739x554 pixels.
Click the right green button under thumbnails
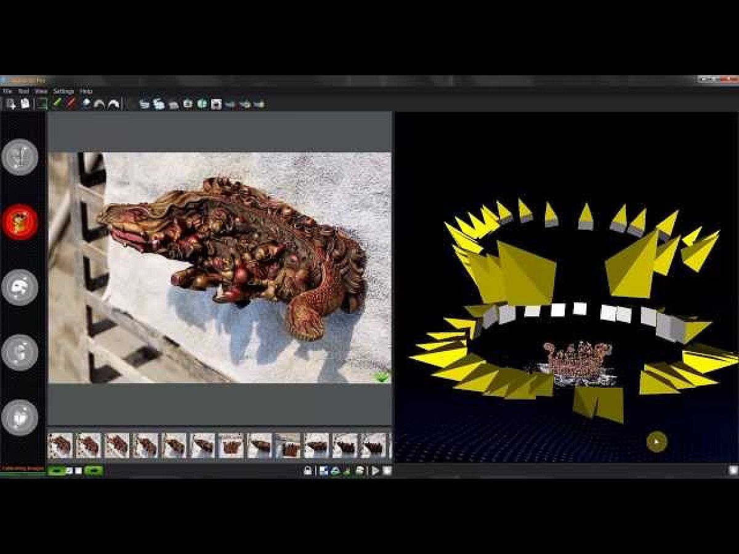pos(94,471)
